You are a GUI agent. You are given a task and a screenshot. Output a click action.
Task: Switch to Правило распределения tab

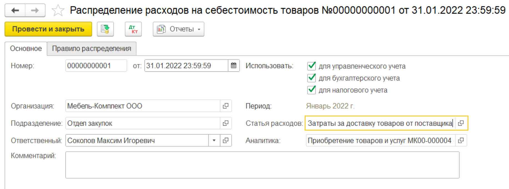coord(92,49)
